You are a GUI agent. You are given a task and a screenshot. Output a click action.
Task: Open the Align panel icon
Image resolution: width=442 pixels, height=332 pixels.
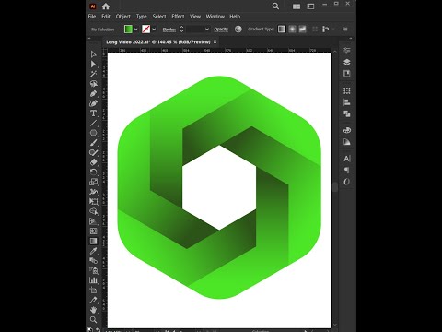click(347, 102)
